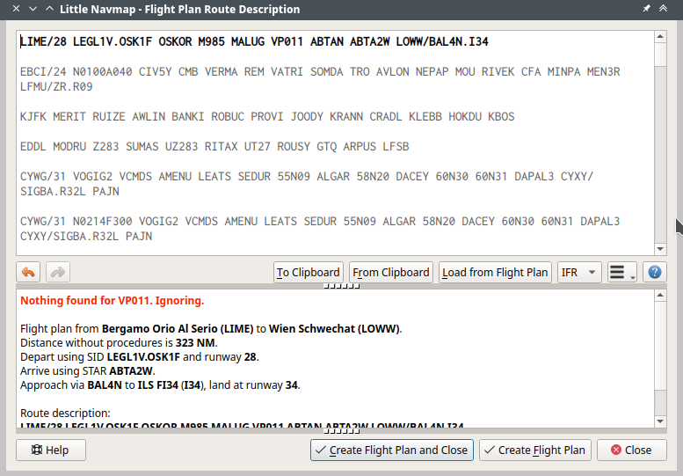The width and height of the screenshot is (683, 476).
Task: Click Load from Flight Plan button
Action: 495,273
